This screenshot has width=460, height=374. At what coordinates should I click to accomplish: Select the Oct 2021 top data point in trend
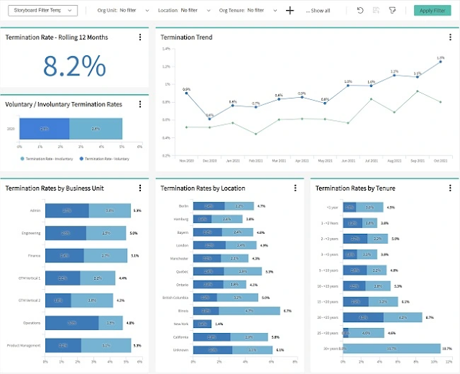[441, 62]
